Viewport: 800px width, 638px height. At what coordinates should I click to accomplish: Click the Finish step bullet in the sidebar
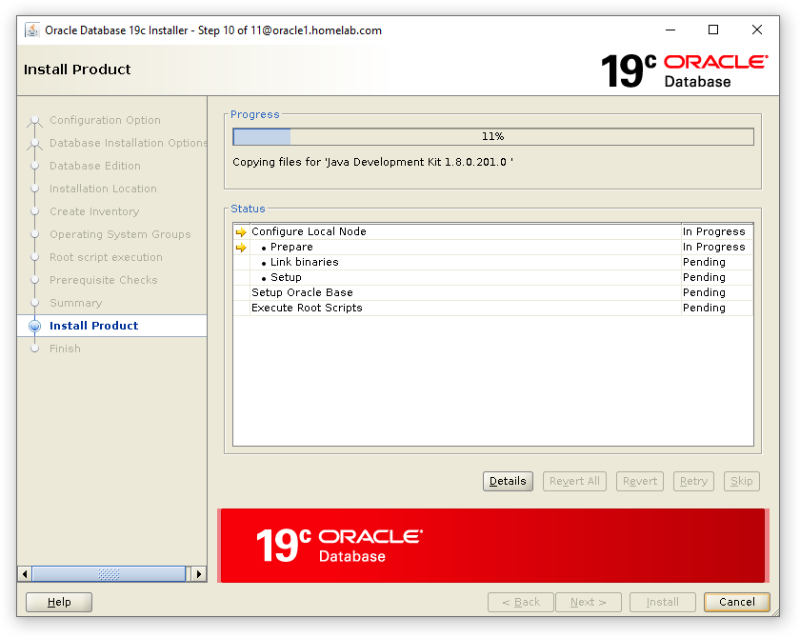[35, 349]
